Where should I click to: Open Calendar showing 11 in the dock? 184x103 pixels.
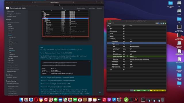(x=80, y=100)
